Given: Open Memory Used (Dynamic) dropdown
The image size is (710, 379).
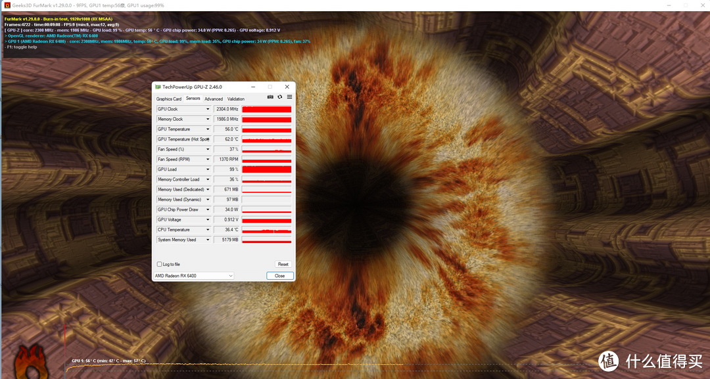Looking at the screenshot, I should coord(208,200).
